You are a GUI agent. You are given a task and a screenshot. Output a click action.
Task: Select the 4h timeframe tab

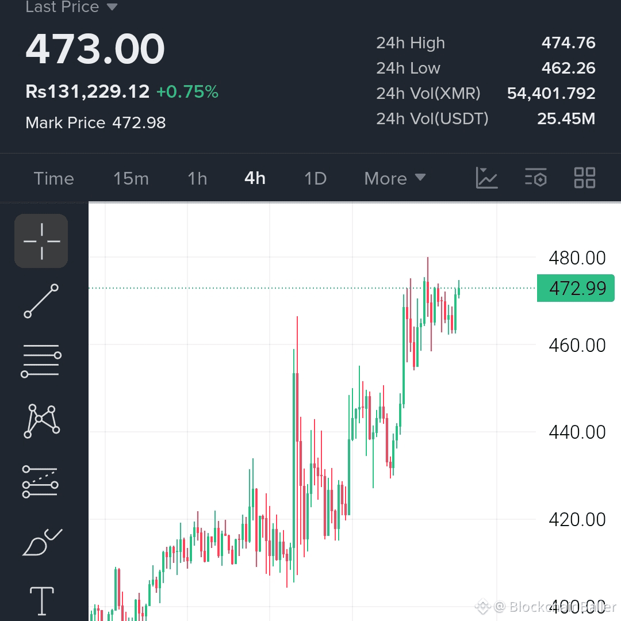click(x=255, y=178)
